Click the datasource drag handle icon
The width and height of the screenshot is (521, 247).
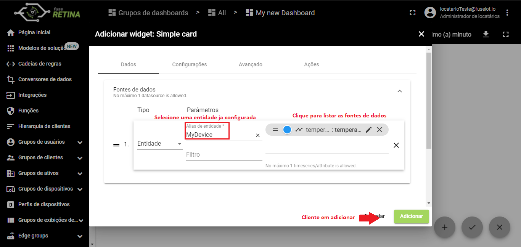point(116,145)
